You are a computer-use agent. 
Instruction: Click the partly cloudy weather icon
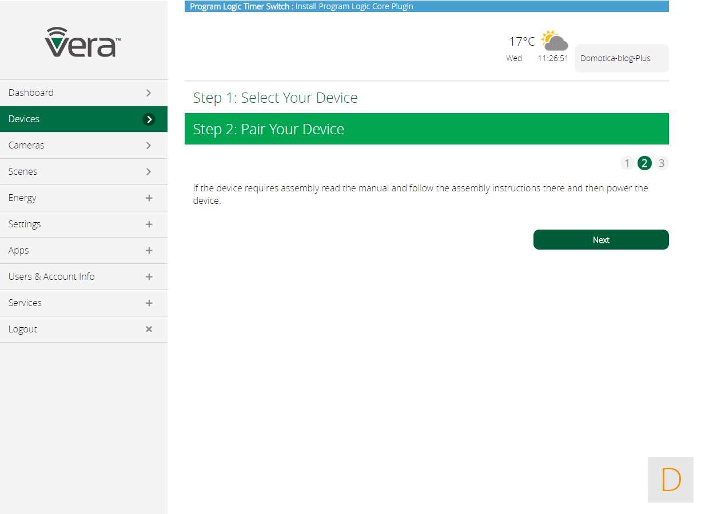click(554, 41)
